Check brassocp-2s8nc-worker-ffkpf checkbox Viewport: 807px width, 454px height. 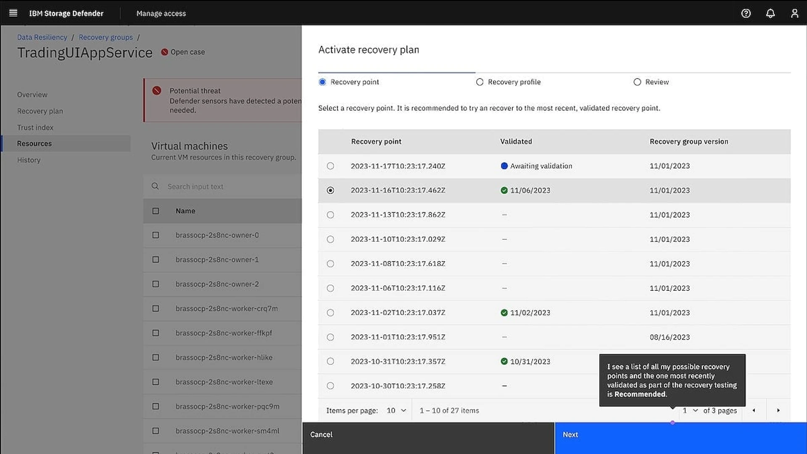click(156, 333)
